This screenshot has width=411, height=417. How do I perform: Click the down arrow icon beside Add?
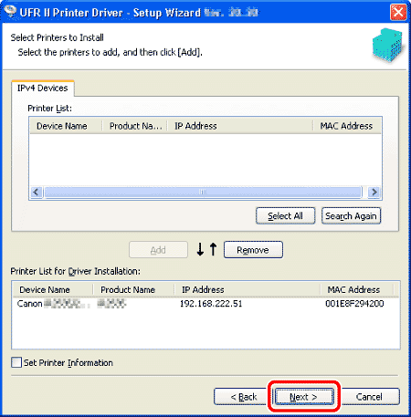click(x=200, y=249)
